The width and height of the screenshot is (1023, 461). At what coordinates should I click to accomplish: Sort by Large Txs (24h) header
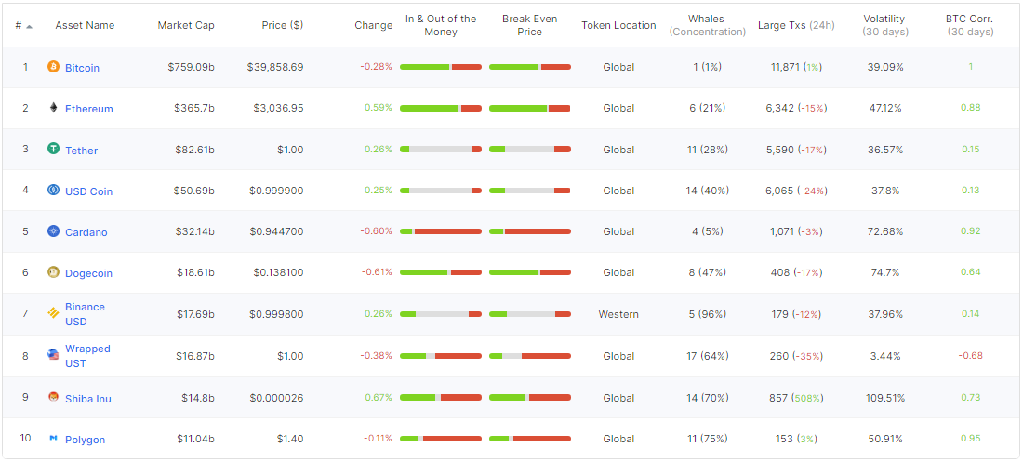796,25
